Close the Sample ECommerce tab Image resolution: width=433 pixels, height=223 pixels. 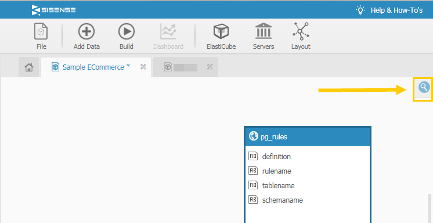click(143, 67)
